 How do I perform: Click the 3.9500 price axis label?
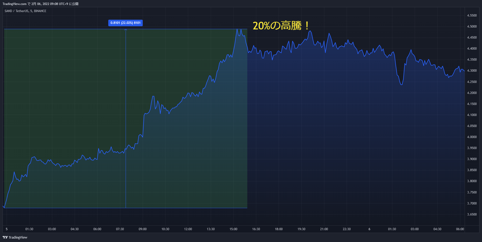tap(472, 148)
